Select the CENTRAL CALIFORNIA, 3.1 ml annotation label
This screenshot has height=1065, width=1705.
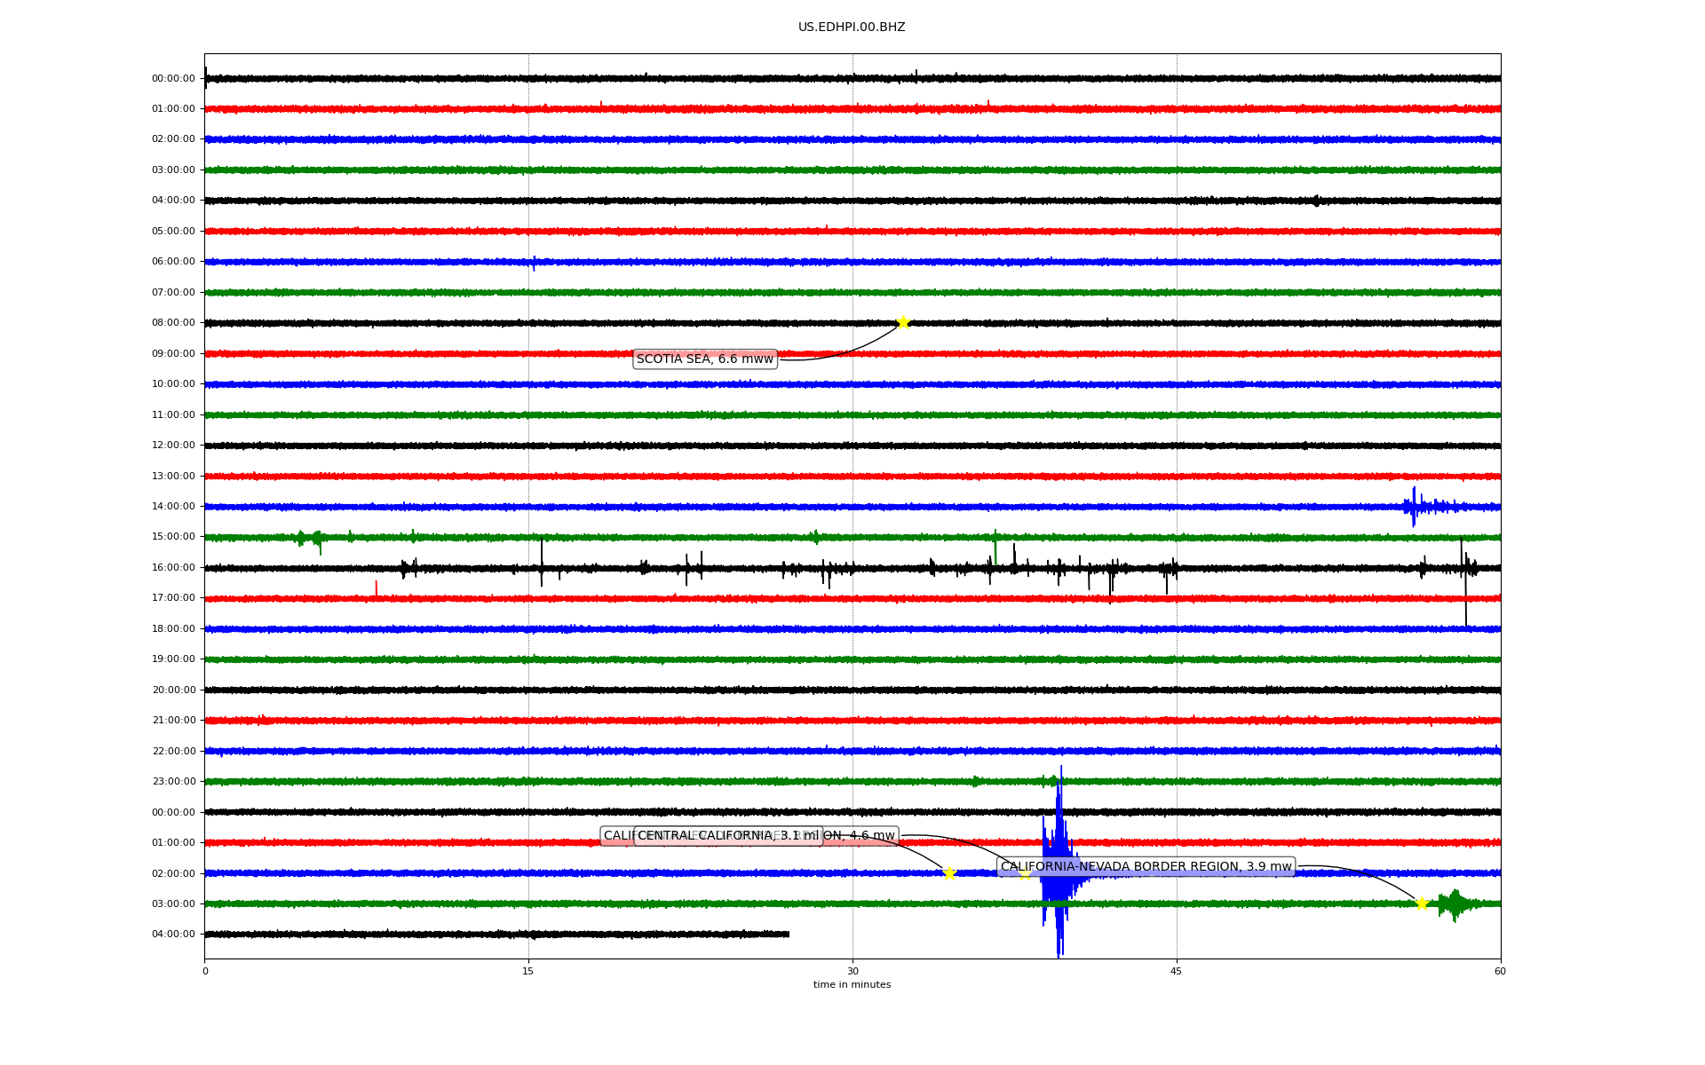pos(728,836)
